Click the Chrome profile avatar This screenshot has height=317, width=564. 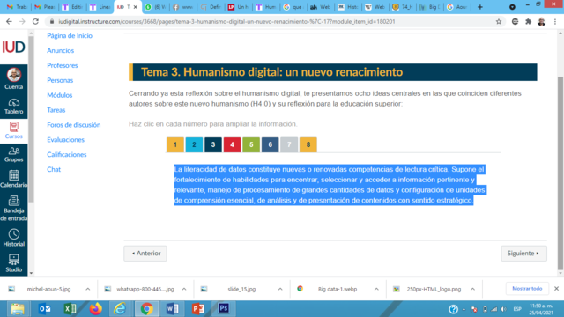(542, 21)
